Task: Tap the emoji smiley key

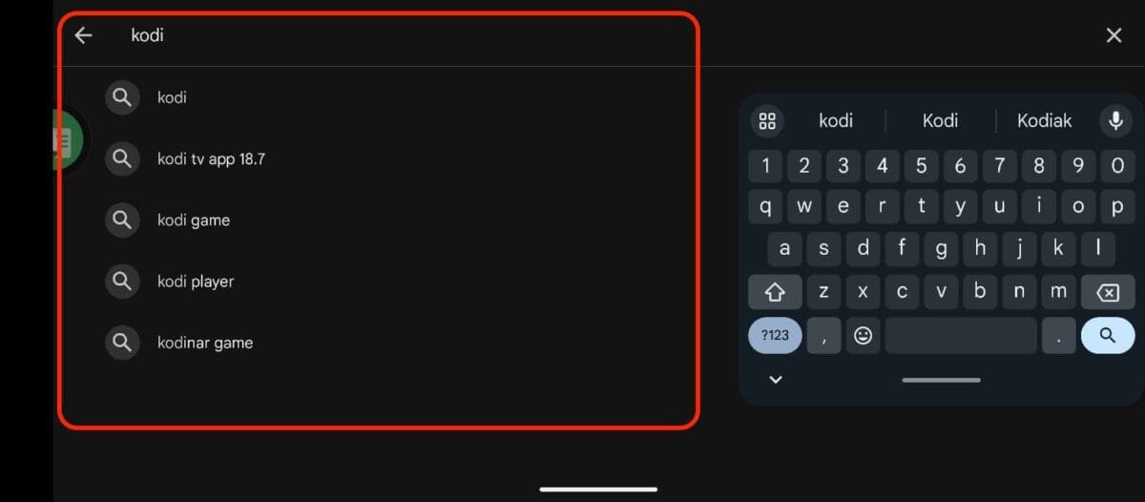Action: click(x=863, y=335)
